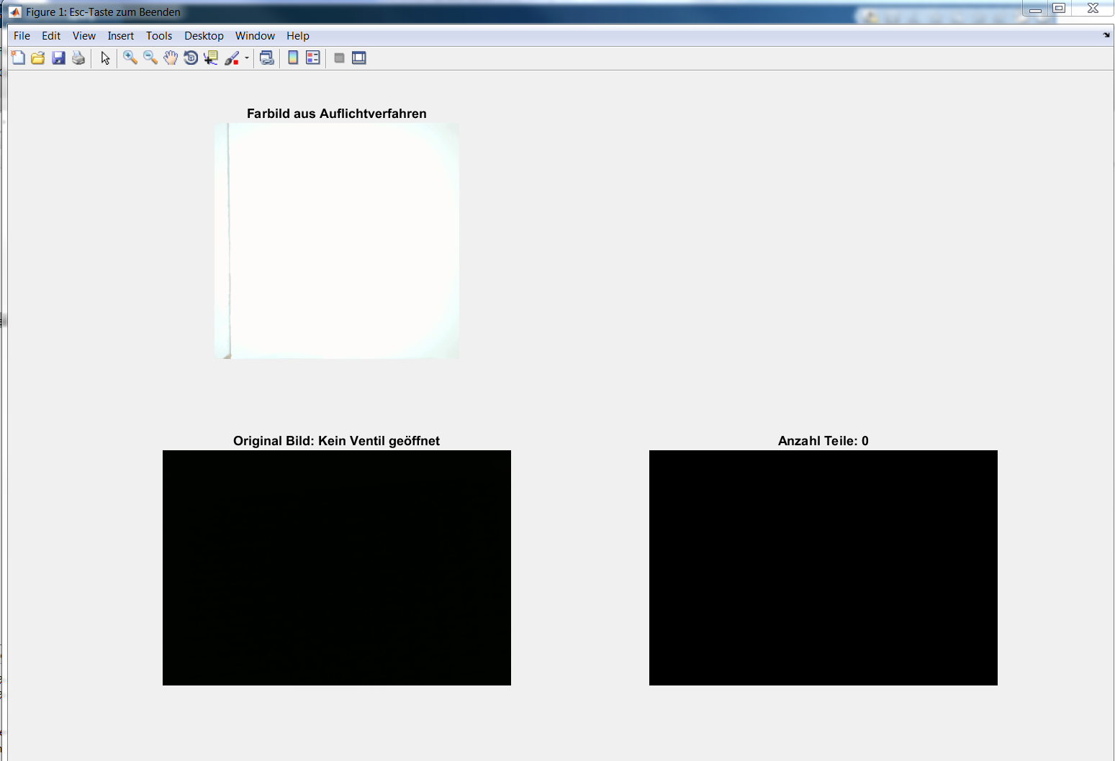Viewport: 1115px width, 761px height.
Task: Select the Zoom Out magnifier tool
Action: coord(150,58)
